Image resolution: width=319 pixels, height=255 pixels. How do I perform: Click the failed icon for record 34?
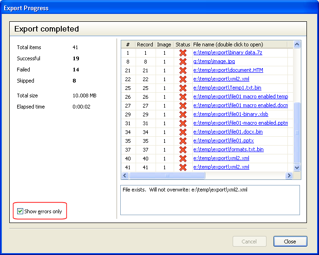coord(183,132)
